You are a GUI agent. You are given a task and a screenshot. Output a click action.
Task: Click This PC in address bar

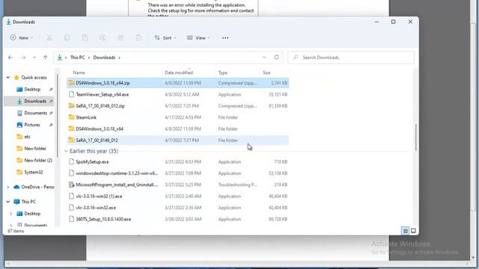(x=77, y=58)
